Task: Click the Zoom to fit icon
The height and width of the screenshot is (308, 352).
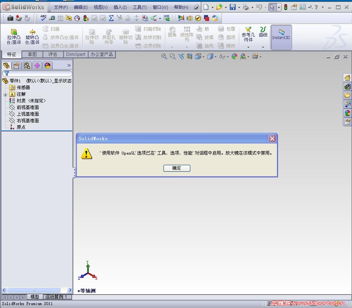Action: 164,56
